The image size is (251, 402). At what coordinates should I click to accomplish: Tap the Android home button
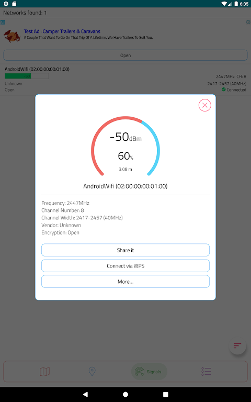(x=125, y=394)
